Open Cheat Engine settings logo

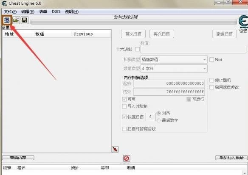tap(243, 21)
